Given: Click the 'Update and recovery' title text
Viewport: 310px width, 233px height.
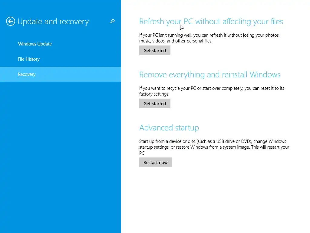Looking at the screenshot, I should 53,22.
